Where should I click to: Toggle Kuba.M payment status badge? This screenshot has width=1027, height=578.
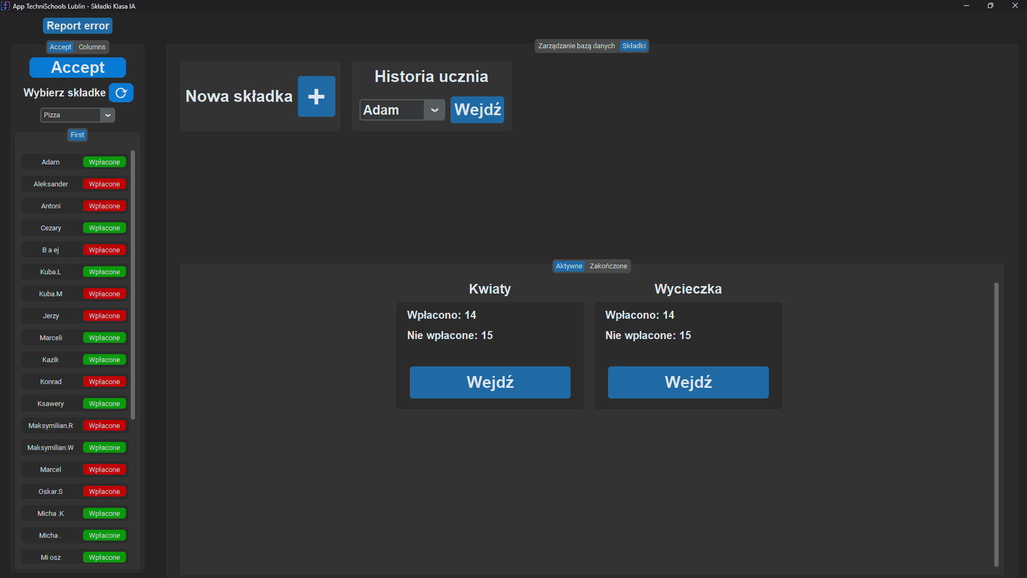(x=104, y=294)
